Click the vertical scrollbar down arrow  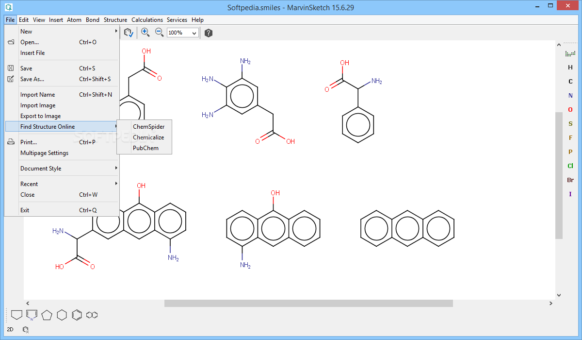pos(559,295)
